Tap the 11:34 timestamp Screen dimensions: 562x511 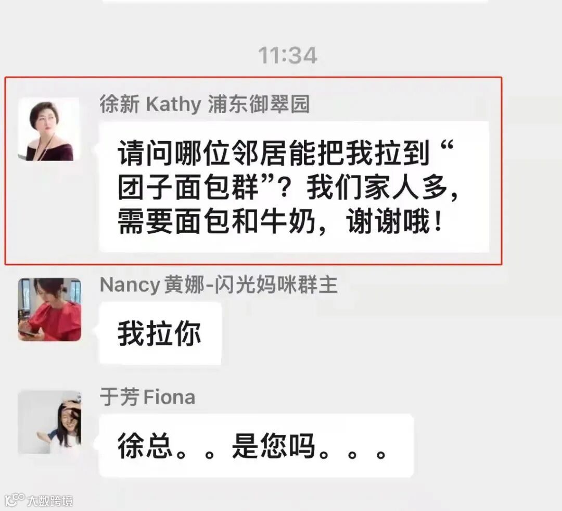288,56
